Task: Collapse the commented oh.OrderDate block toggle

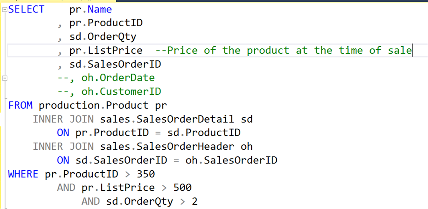Action: pos(5,78)
